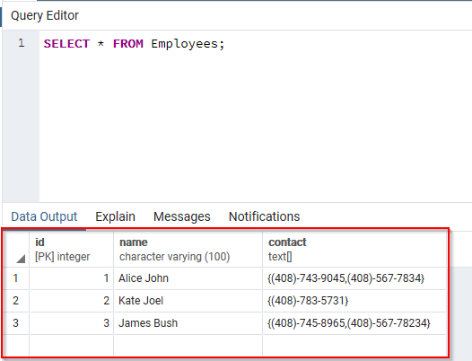472x361 pixels.
Task: Select row number 1 header
Action: tap(15, 278)
